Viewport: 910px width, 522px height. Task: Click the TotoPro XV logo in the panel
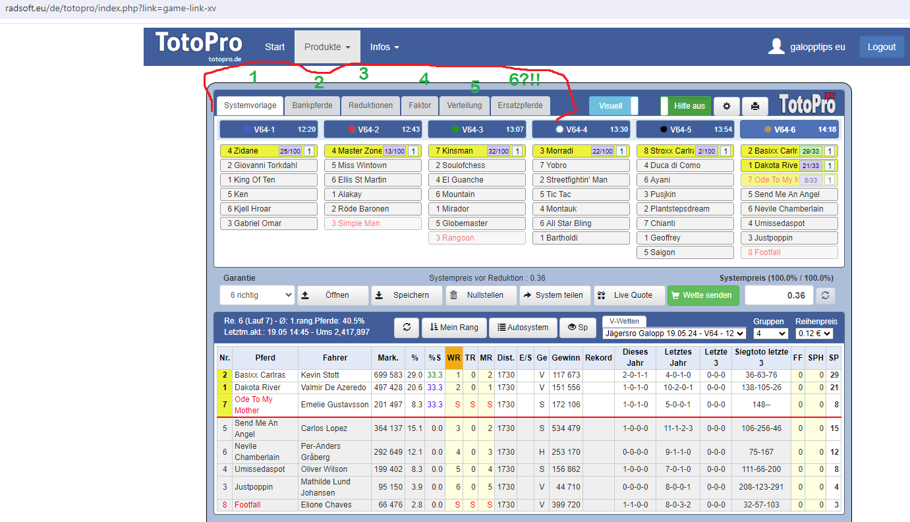807,104
